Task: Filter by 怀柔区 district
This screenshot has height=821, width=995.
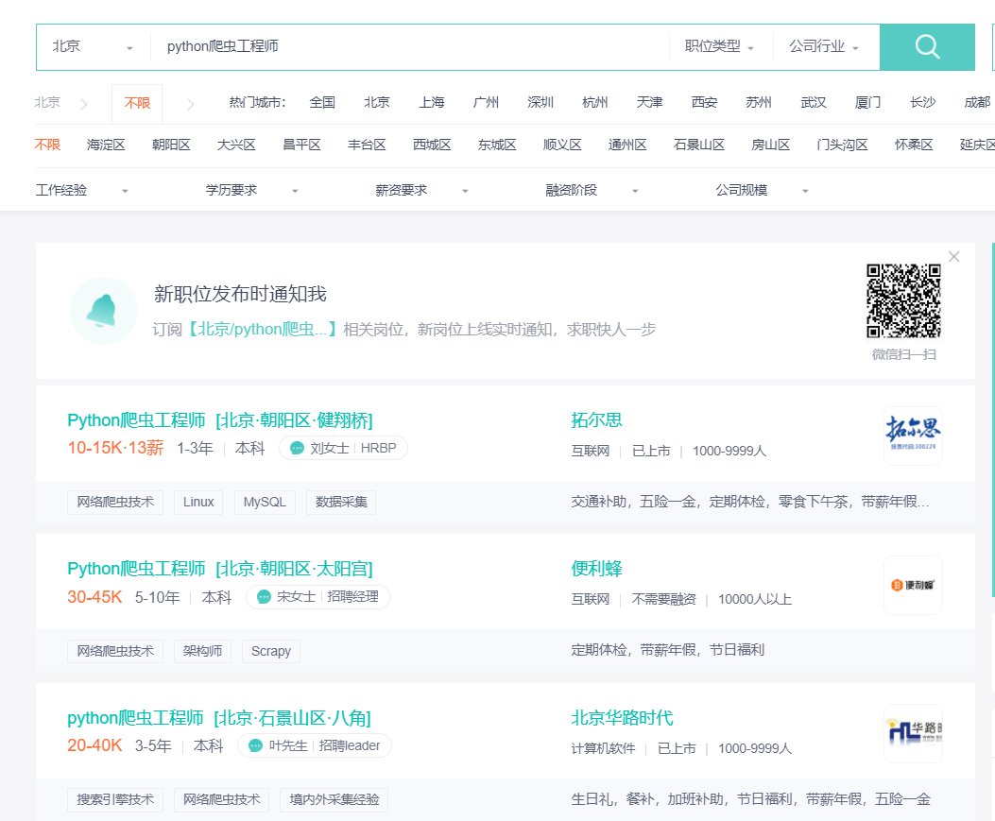Action: pos(915,145)
